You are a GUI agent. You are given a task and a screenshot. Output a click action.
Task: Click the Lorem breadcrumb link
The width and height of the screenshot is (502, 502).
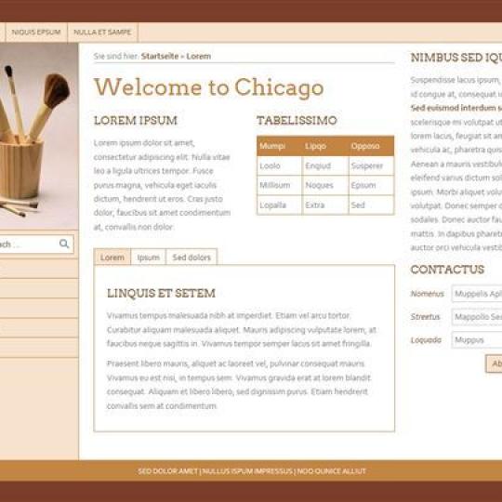pos(199,57)
